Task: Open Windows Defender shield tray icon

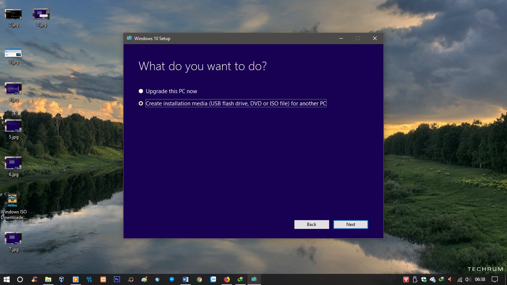Action: pos(424,279)
